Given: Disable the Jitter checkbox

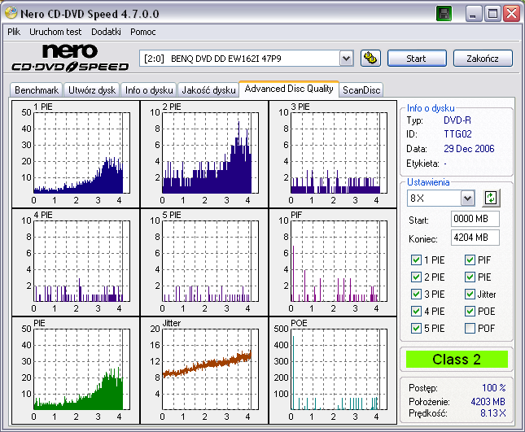Looking at the screenshot, I should coord(470,295).
